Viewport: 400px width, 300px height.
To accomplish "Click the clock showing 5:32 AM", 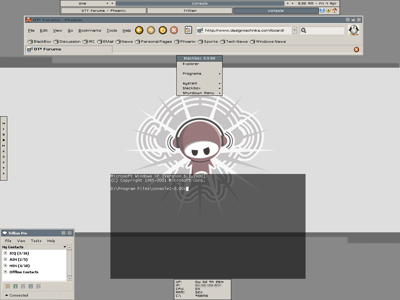I will click(x=317, y=3).
